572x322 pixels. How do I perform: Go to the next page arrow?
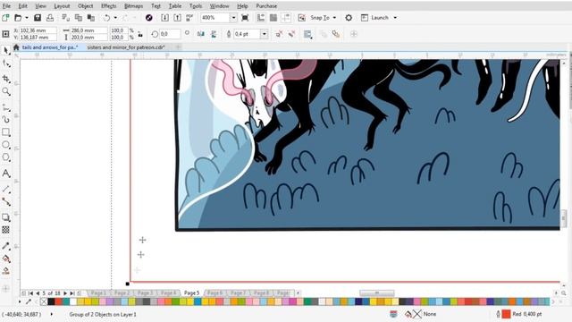[65, 293]
